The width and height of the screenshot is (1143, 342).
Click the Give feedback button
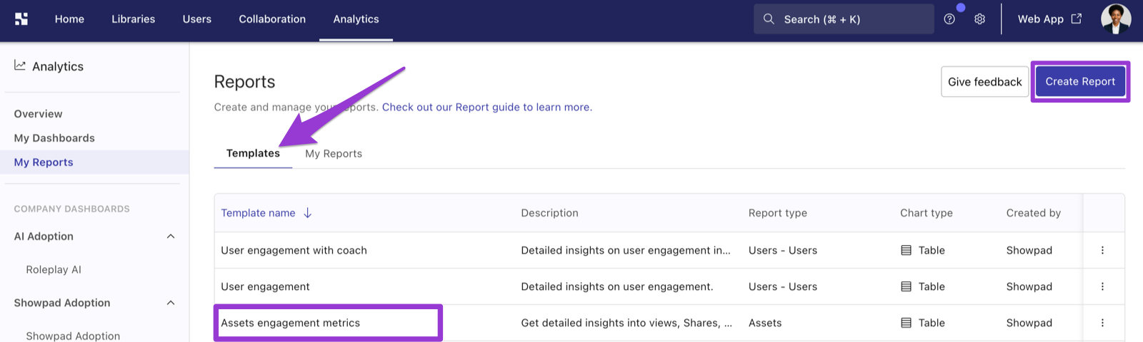(985, 81)
